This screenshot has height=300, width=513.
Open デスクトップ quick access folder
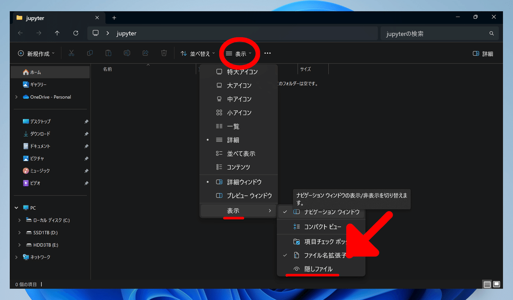click(x=50, y=121)
